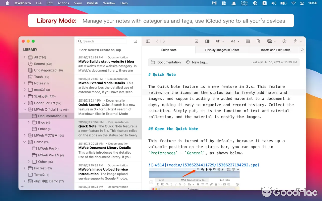Open the checklist insertion icon
Viewport: 322px width, 201px height.
point(196,41)
